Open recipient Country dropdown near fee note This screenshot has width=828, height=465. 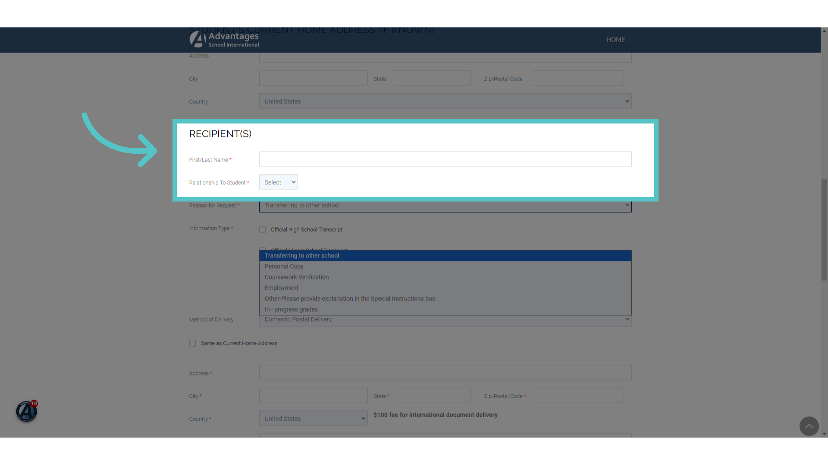314,418
